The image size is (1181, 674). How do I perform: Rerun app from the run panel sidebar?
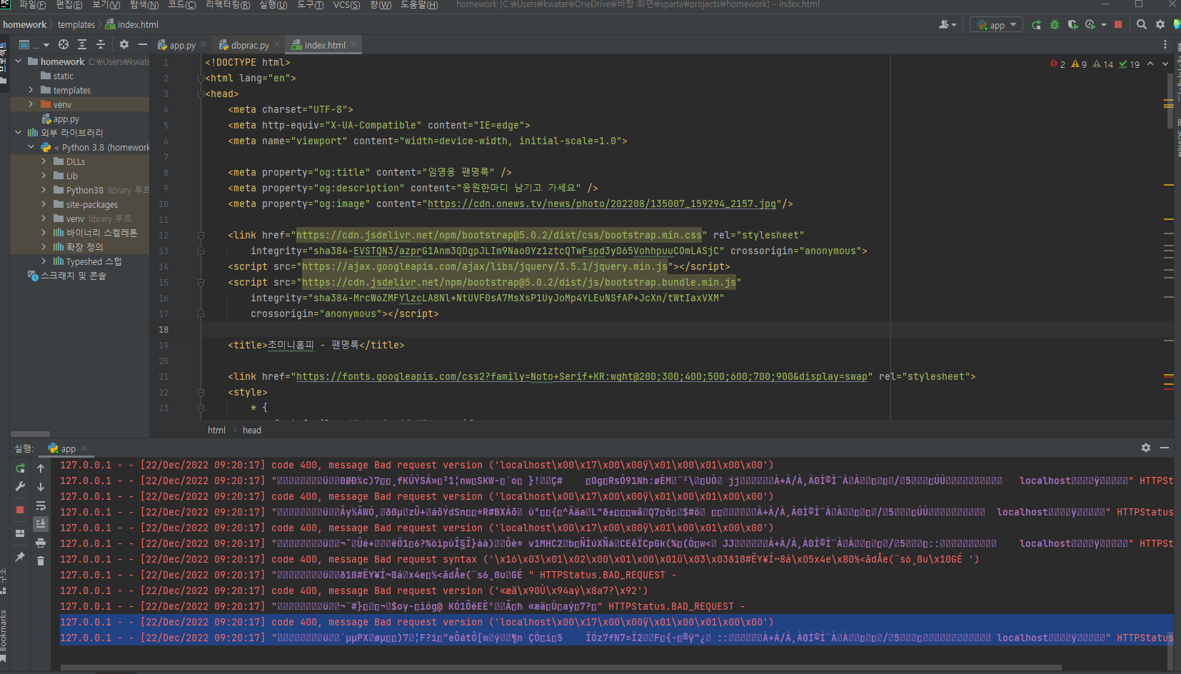click(x=20, y=468)
